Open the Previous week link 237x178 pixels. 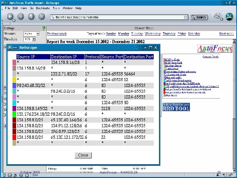57,34
